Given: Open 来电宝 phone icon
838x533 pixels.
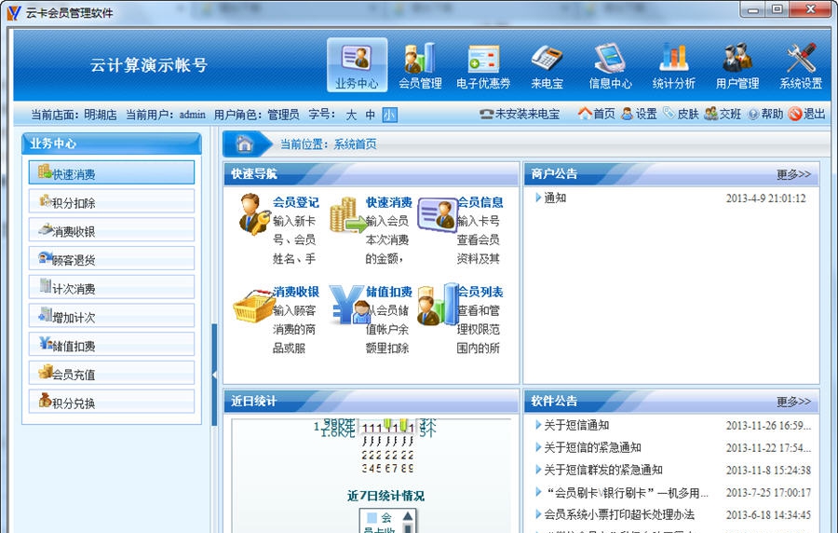Looking at the screenshot, I should [547, 65].
